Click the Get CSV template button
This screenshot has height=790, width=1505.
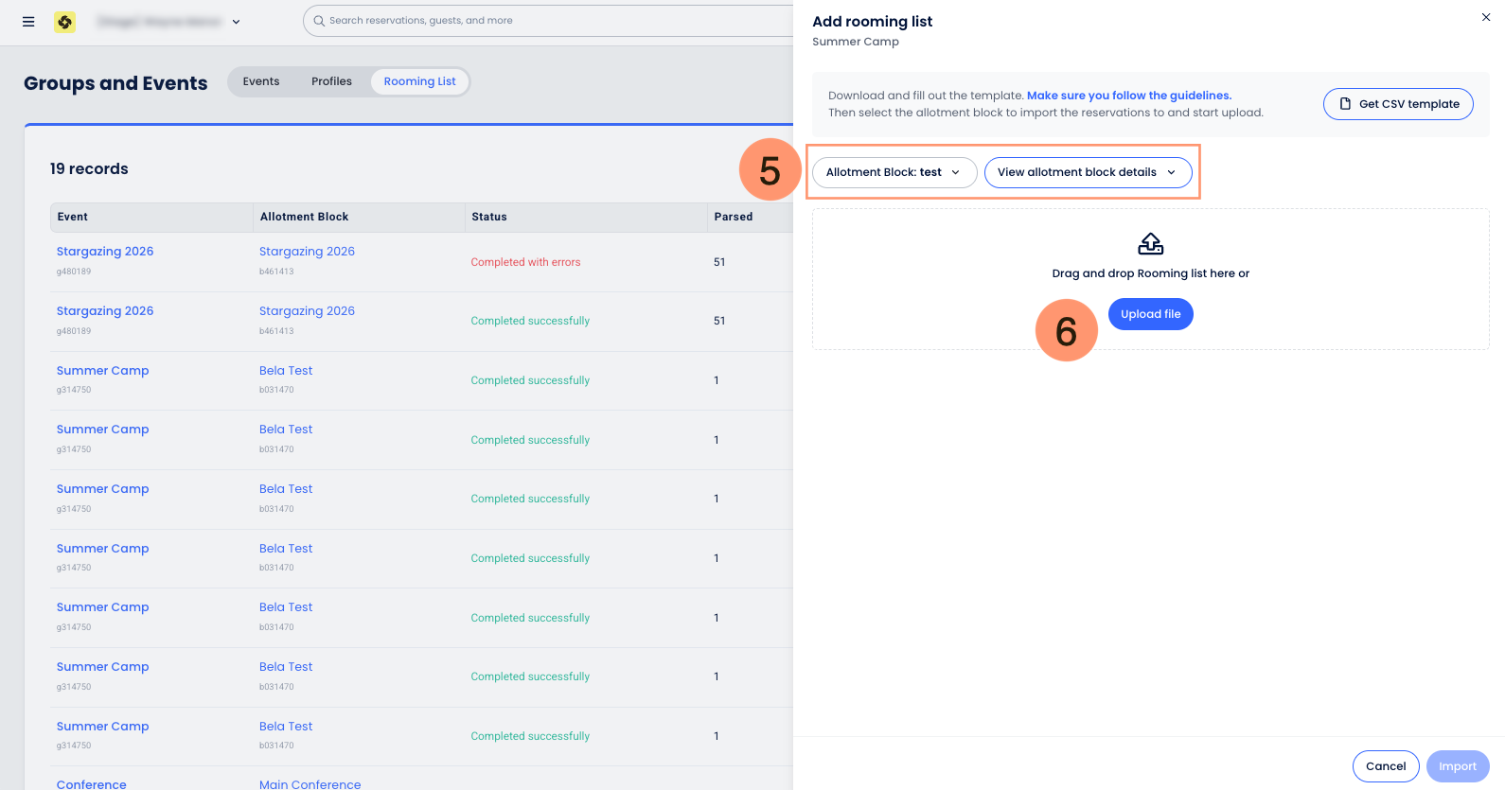pyautogui.click(x=1398, y=104)
